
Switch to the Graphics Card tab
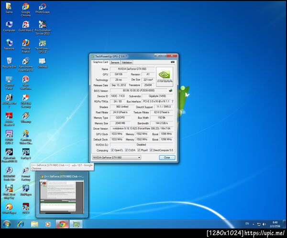pyautogui.click(x=100, y=62)
